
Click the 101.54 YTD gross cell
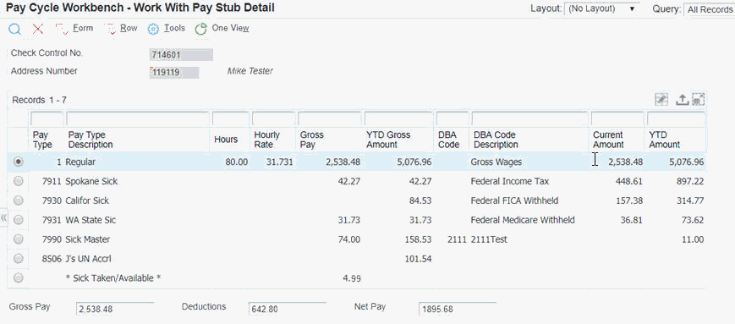(418, 259)
